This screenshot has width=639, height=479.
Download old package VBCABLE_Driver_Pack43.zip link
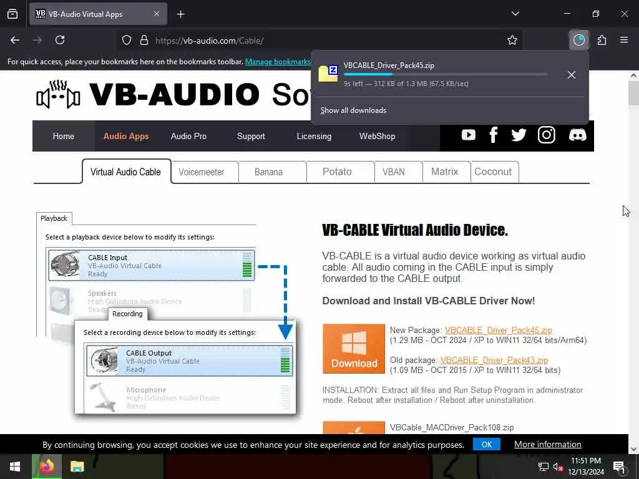pos(494,360)
